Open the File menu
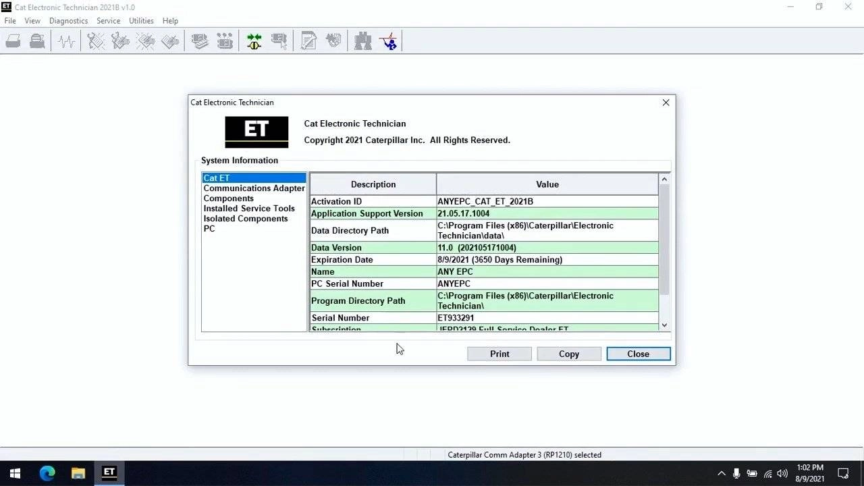The width and height of the screenshot is (864, 486). [x=10, y=21]
